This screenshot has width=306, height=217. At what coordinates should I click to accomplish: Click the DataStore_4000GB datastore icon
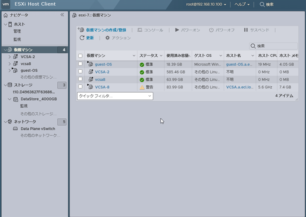click(x=15, y=99)
